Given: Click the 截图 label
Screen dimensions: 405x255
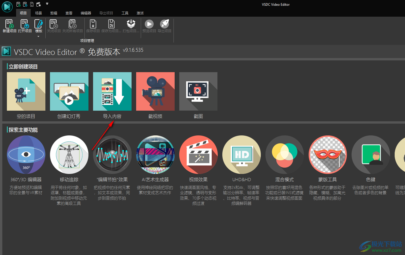Looking at the screenshot, I should [x=198, y=116].
